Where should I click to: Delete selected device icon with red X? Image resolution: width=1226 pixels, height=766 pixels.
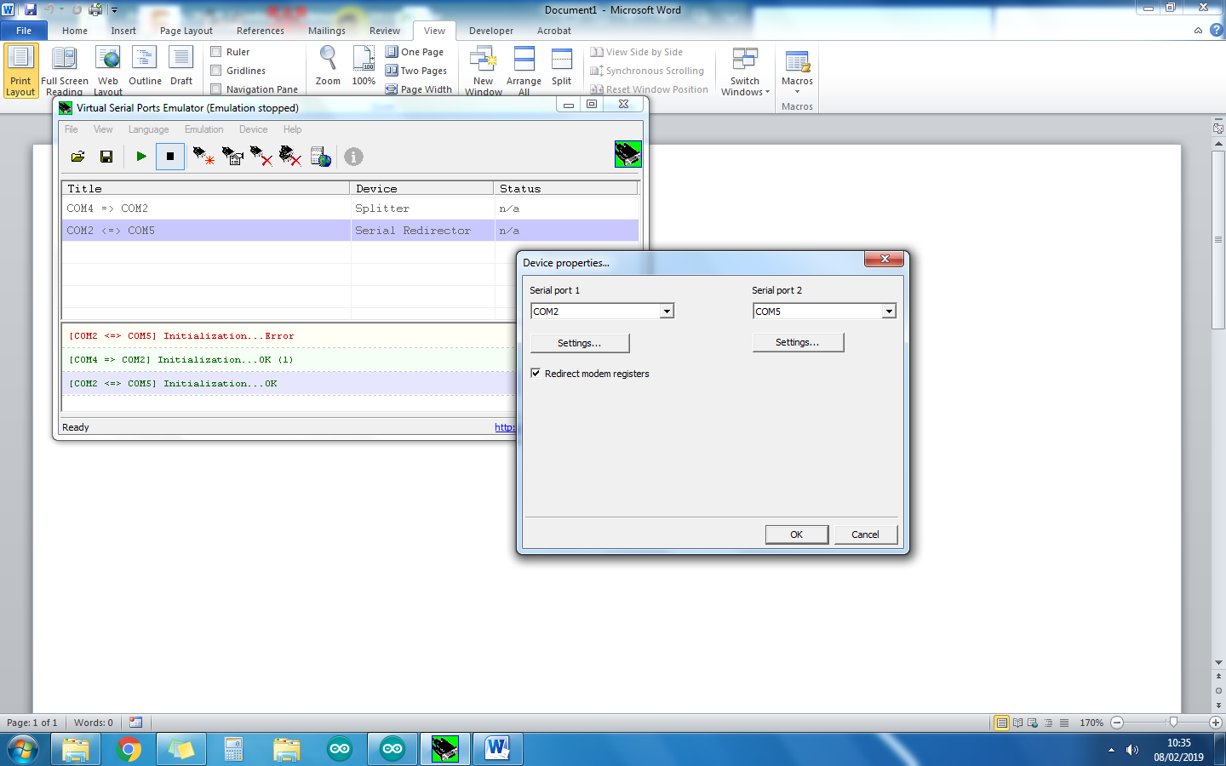click(261, 157)
